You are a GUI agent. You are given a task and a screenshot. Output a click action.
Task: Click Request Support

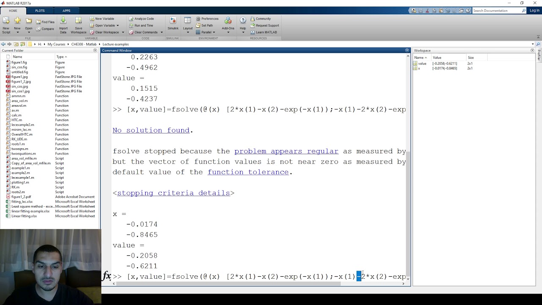[x=264, y=25]
